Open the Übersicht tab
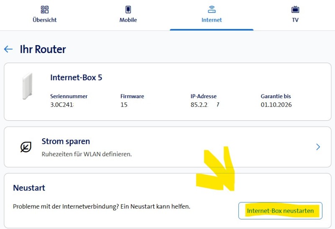Image resolution: width=335 pixels, height=229 pixels. click(44, 20)
